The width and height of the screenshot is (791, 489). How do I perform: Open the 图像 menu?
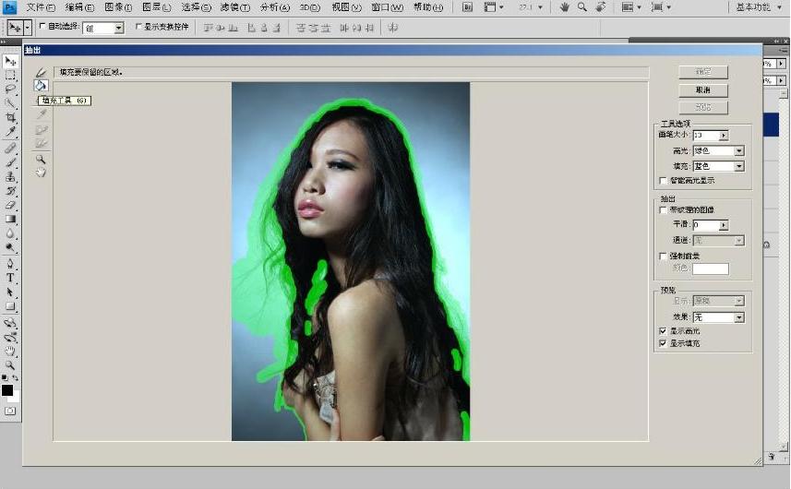(118, 7)
